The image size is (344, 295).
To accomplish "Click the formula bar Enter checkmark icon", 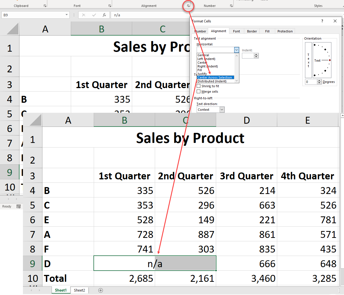I will pos(94,15).
